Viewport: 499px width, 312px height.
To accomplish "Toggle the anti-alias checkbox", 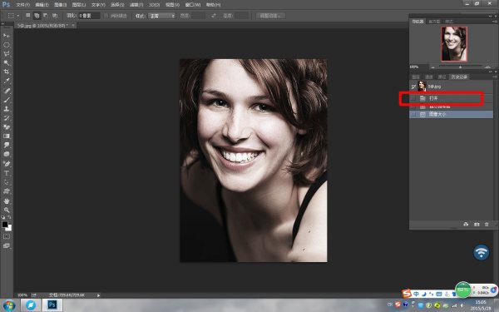I will (106, 16).
